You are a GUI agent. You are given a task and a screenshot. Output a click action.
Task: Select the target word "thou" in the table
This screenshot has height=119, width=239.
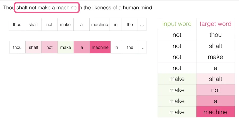coord(215,35)
